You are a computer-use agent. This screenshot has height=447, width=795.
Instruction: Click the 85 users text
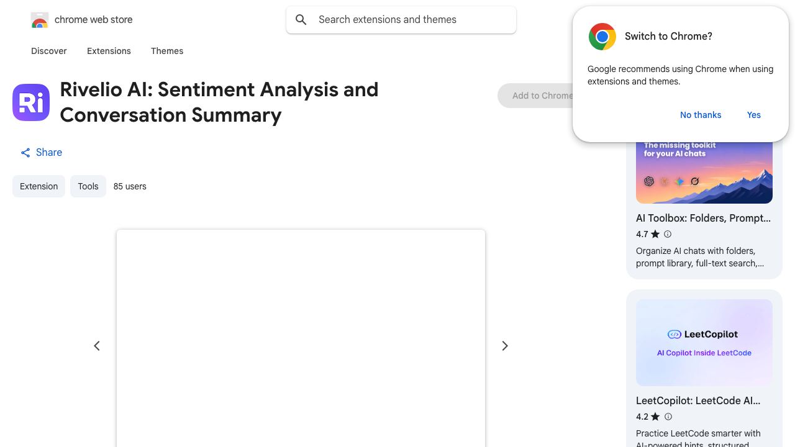tap(130, 186)
